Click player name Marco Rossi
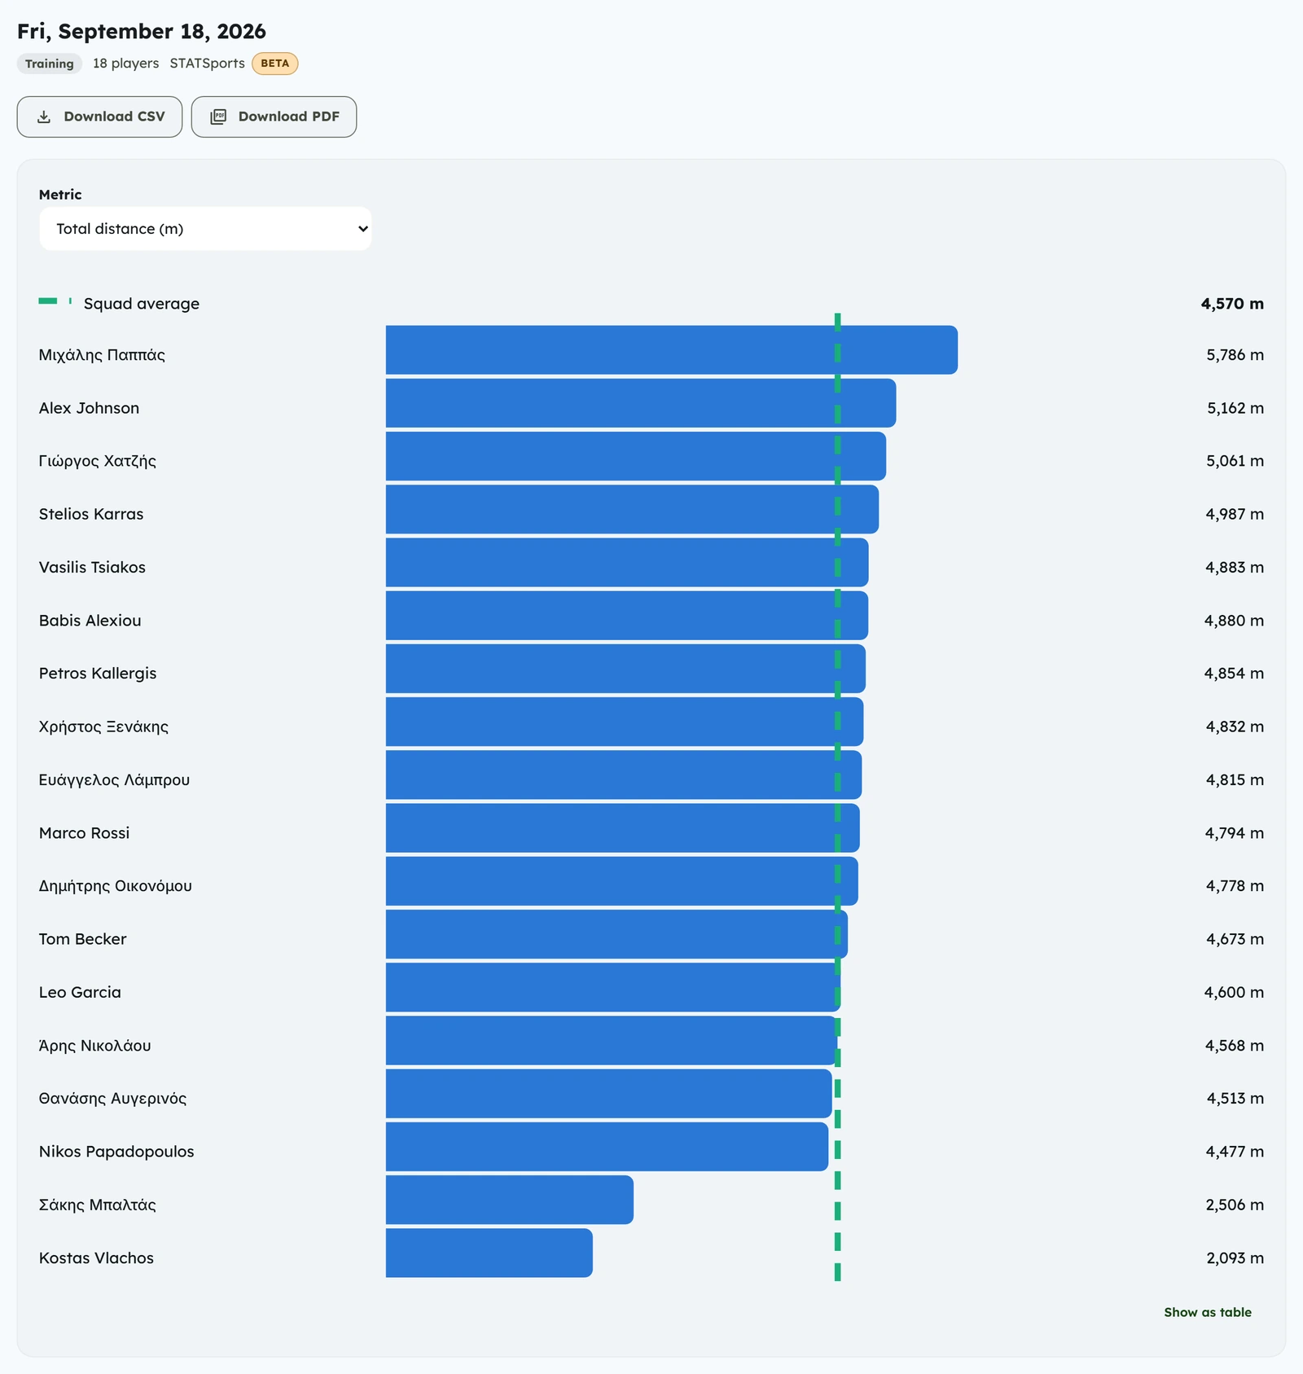 click(x=84, y=833)
